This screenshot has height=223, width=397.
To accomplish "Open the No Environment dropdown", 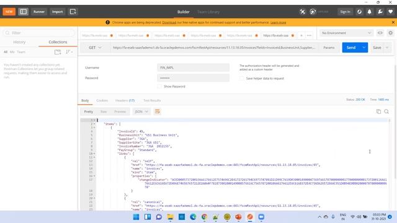I will click(346, 33).
